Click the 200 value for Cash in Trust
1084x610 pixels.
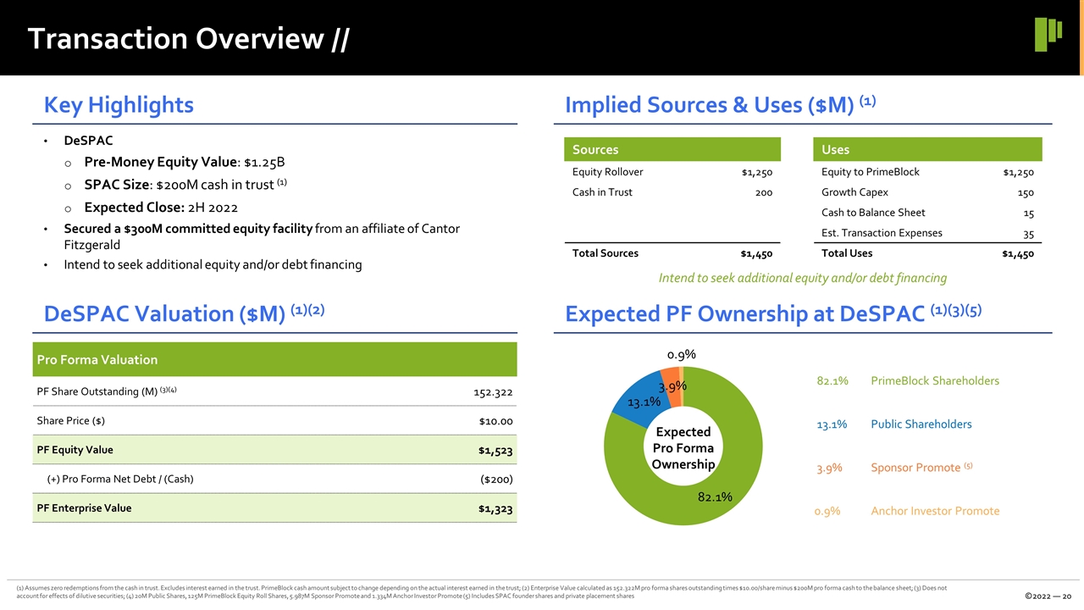tap(764, 193)
